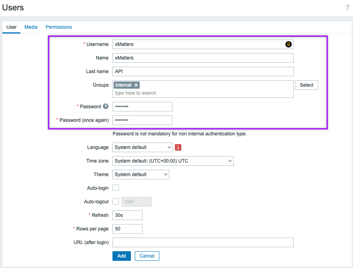This screenshot has height=268, width=353.
Task: Remove the Internal group tag
Action: [x=136, y=85]
